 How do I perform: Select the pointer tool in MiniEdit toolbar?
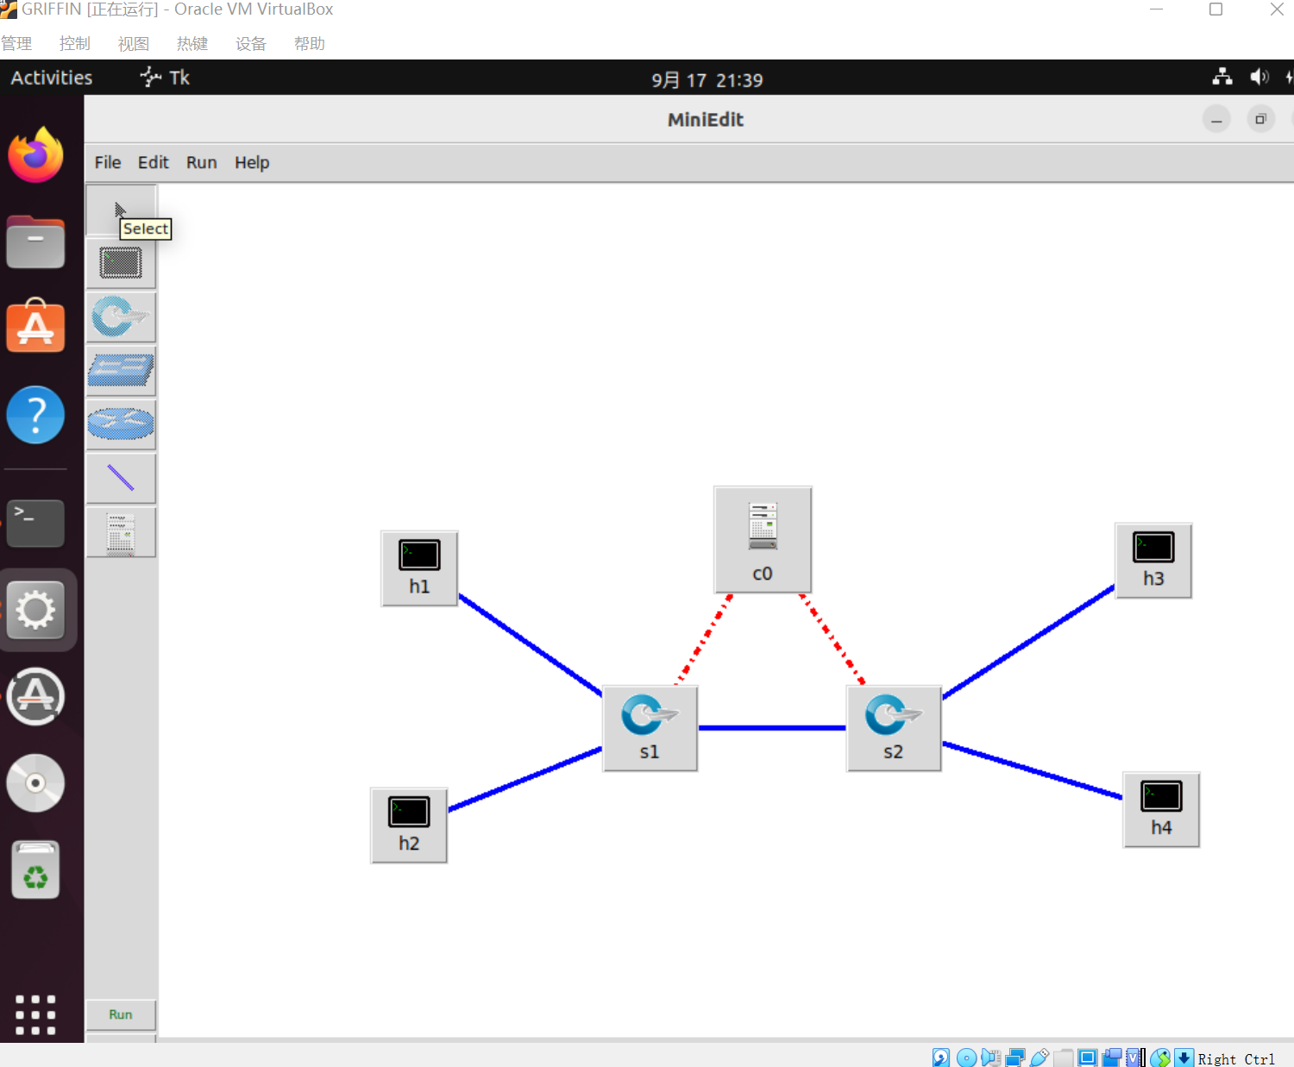[x=121, y=210]
